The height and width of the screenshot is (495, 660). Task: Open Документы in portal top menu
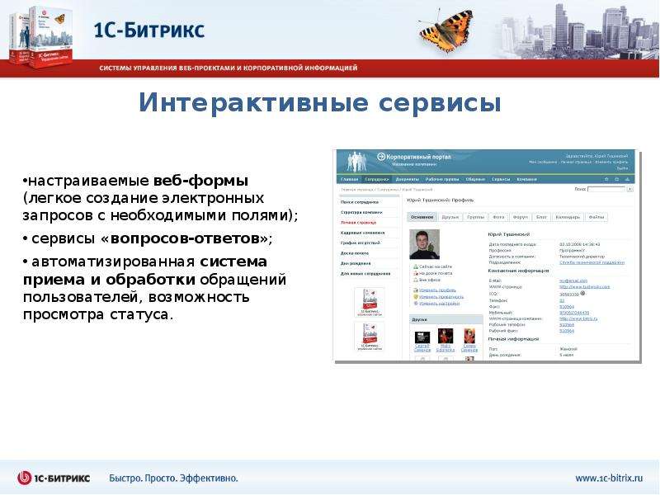(407, 179)
